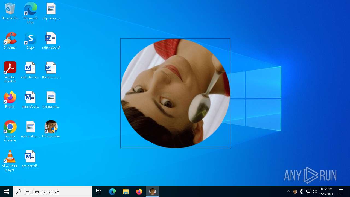350x197 pixels.
Task: Open the Google Chrome desktop shortcut
Action: [x=10, y=131]
